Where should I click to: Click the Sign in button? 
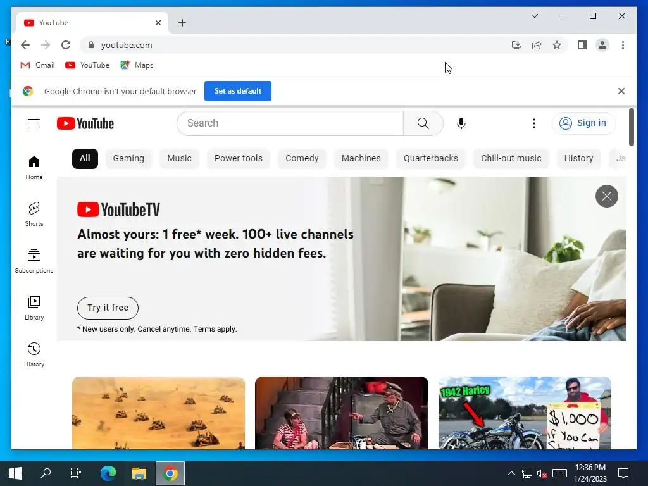click(x=583, y=123)
